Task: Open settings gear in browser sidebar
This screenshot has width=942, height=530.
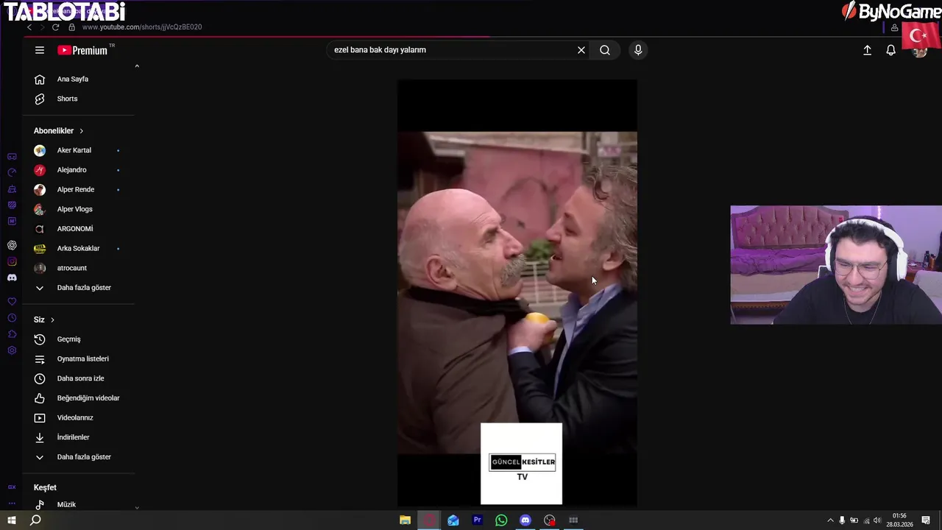Action: point(12,350)
